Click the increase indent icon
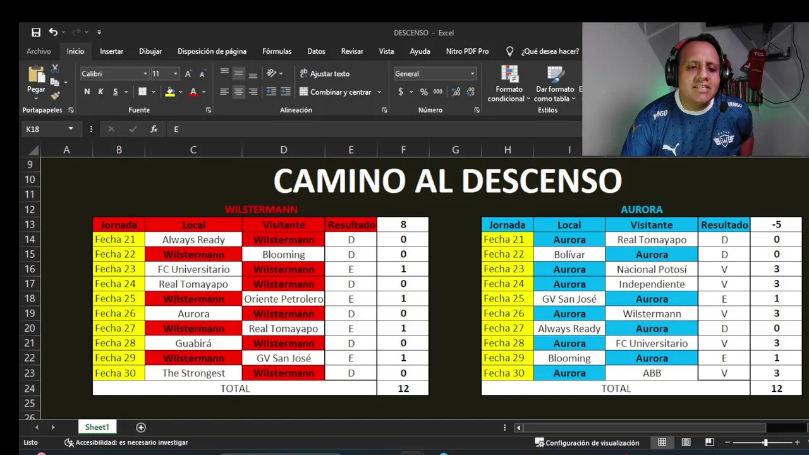The height and width of the screenshot is (455, 809). tap(286, 92)
